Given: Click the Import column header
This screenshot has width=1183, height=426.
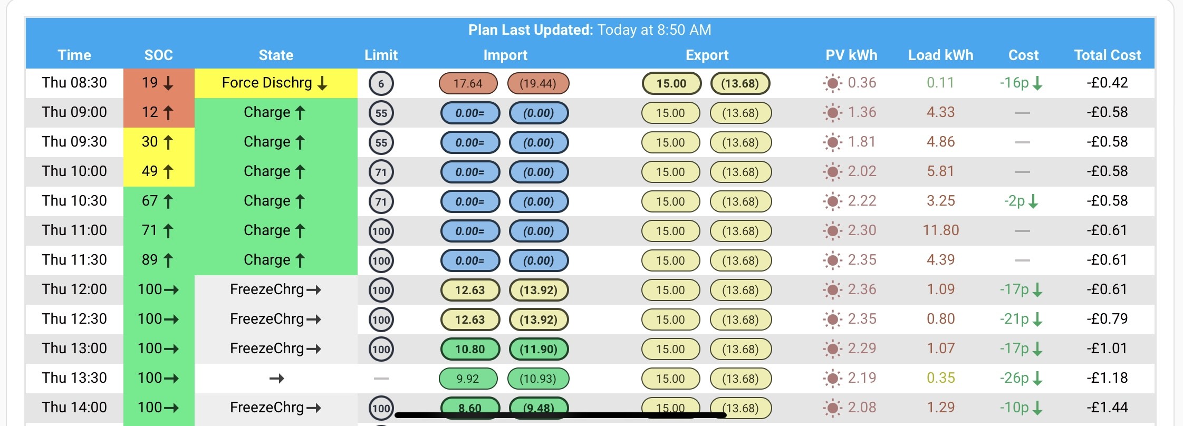Looking at the screenshot, I should click(505, 55).
